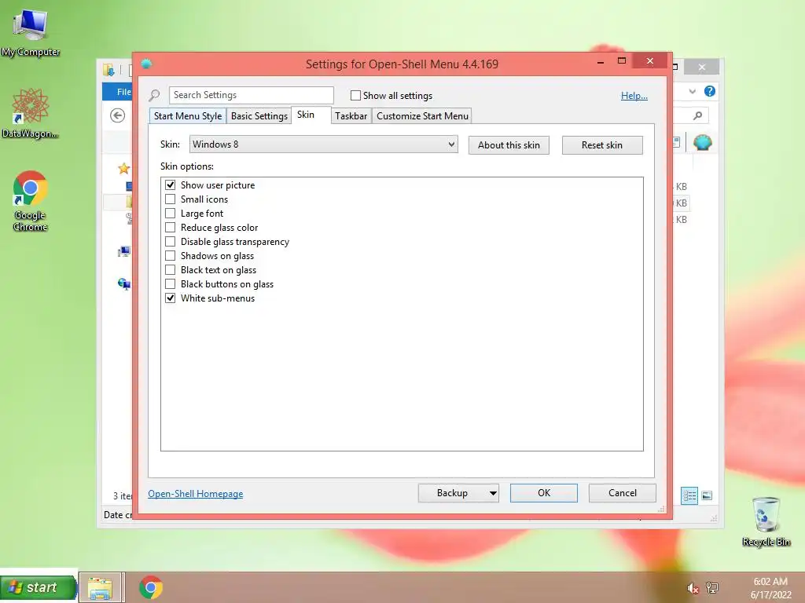This screenshot has height=603, width=805.
Task: Click the back arrow in Explorer window
Action: pos(118,115)
